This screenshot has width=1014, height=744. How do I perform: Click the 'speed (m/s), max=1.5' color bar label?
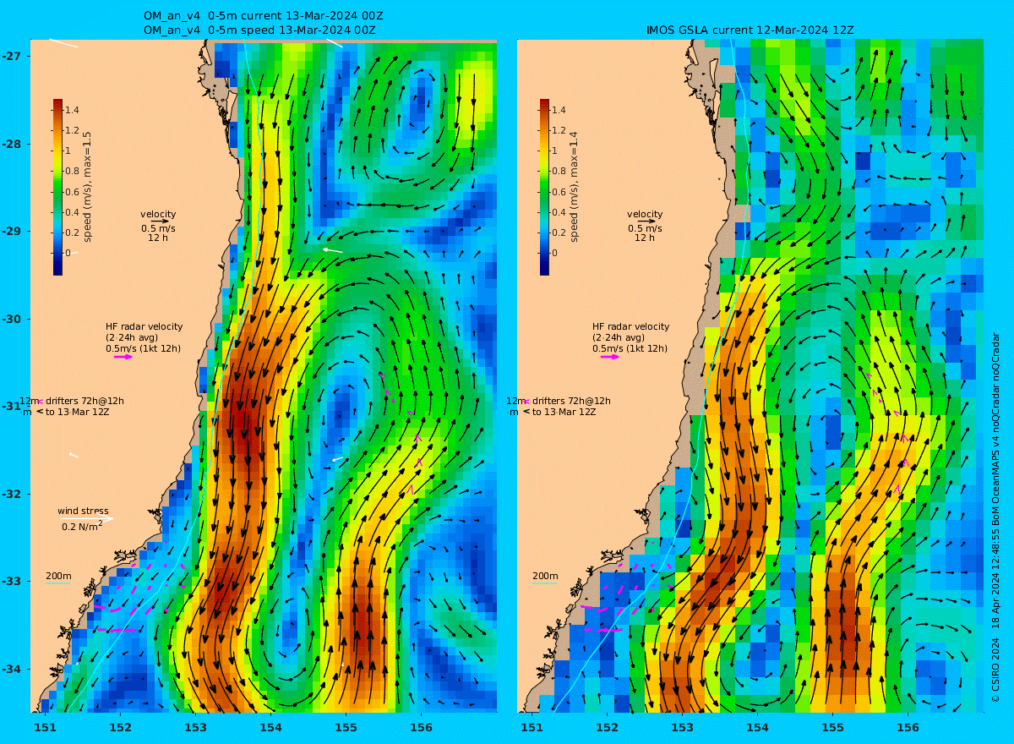point(87,187)
